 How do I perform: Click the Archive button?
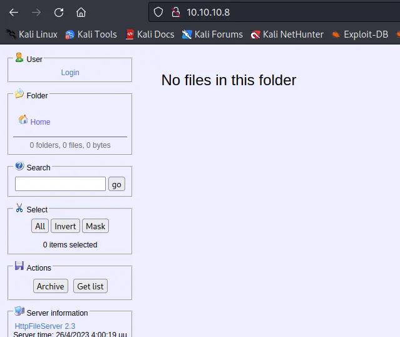[x=51, y=286]
